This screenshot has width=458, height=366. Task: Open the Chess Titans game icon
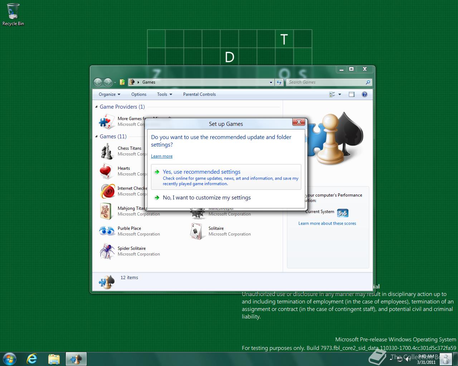(x=107, y=151)
